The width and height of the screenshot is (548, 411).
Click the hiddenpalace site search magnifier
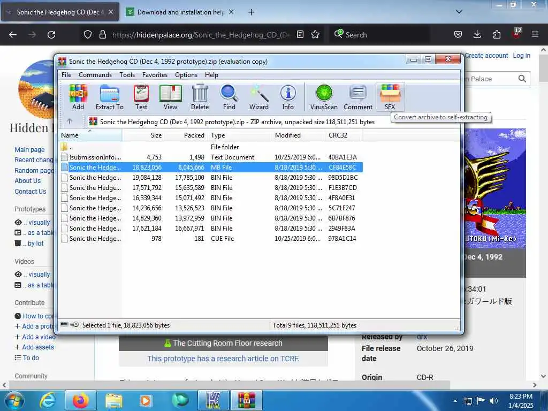coord(522,79)
